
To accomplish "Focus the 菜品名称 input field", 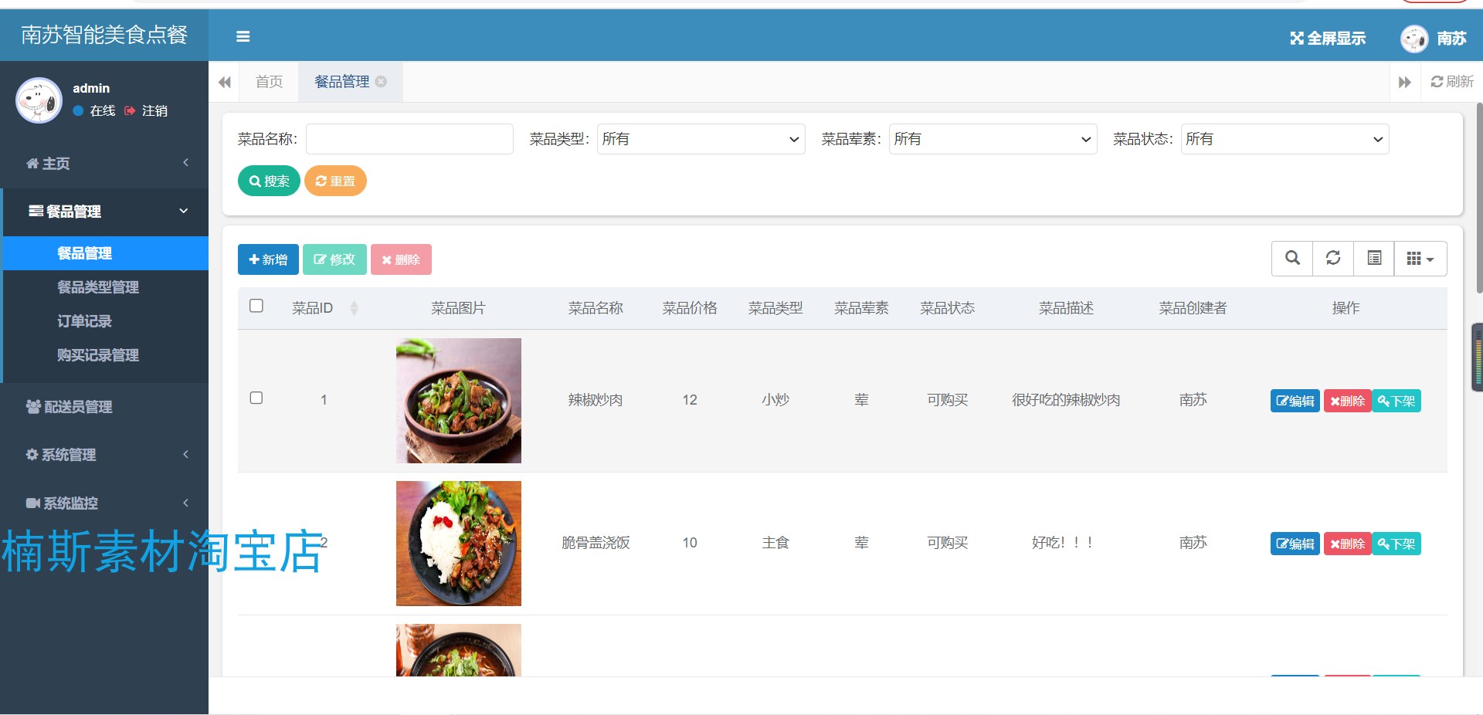I will tap(409, 139).
